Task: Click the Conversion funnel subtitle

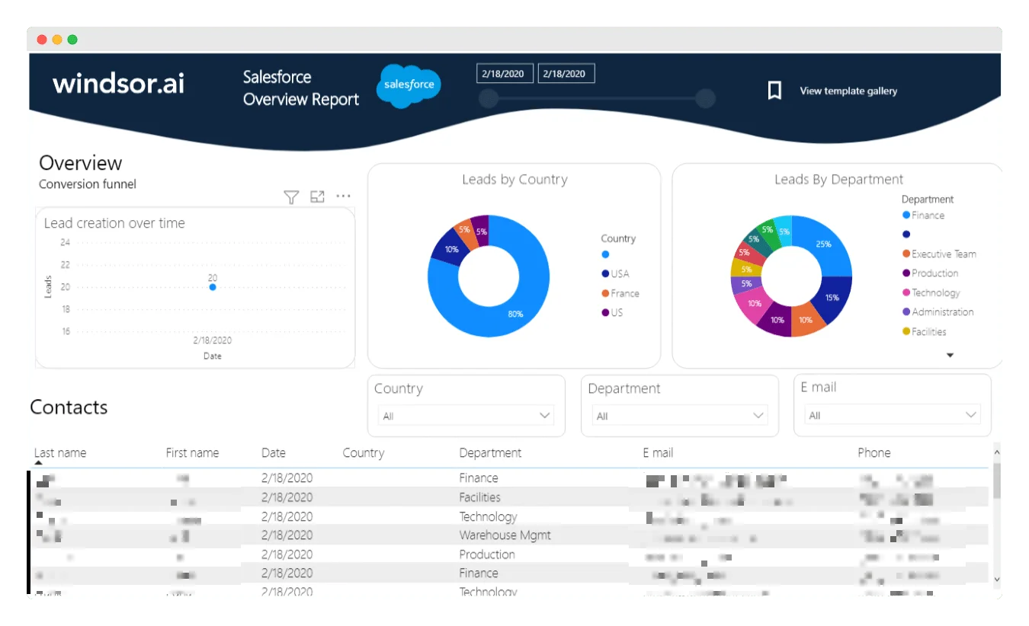Action: point(88,184)
